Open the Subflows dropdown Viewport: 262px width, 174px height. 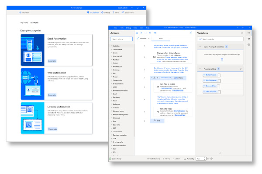tap(143, 38)
